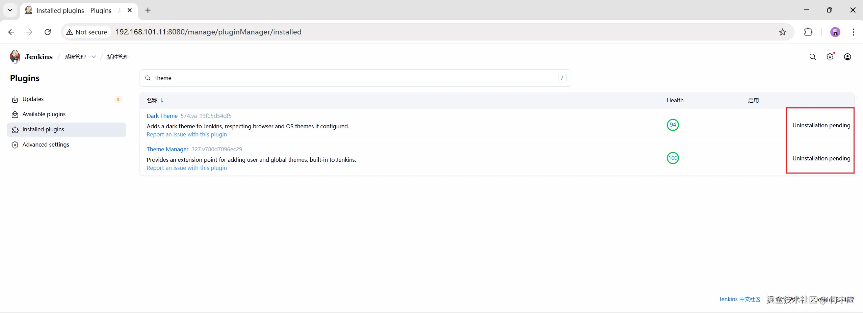This screenshot has height=313, width=863.
Task: Click the Updates sidebar icon
Action: tap(15, 99)
